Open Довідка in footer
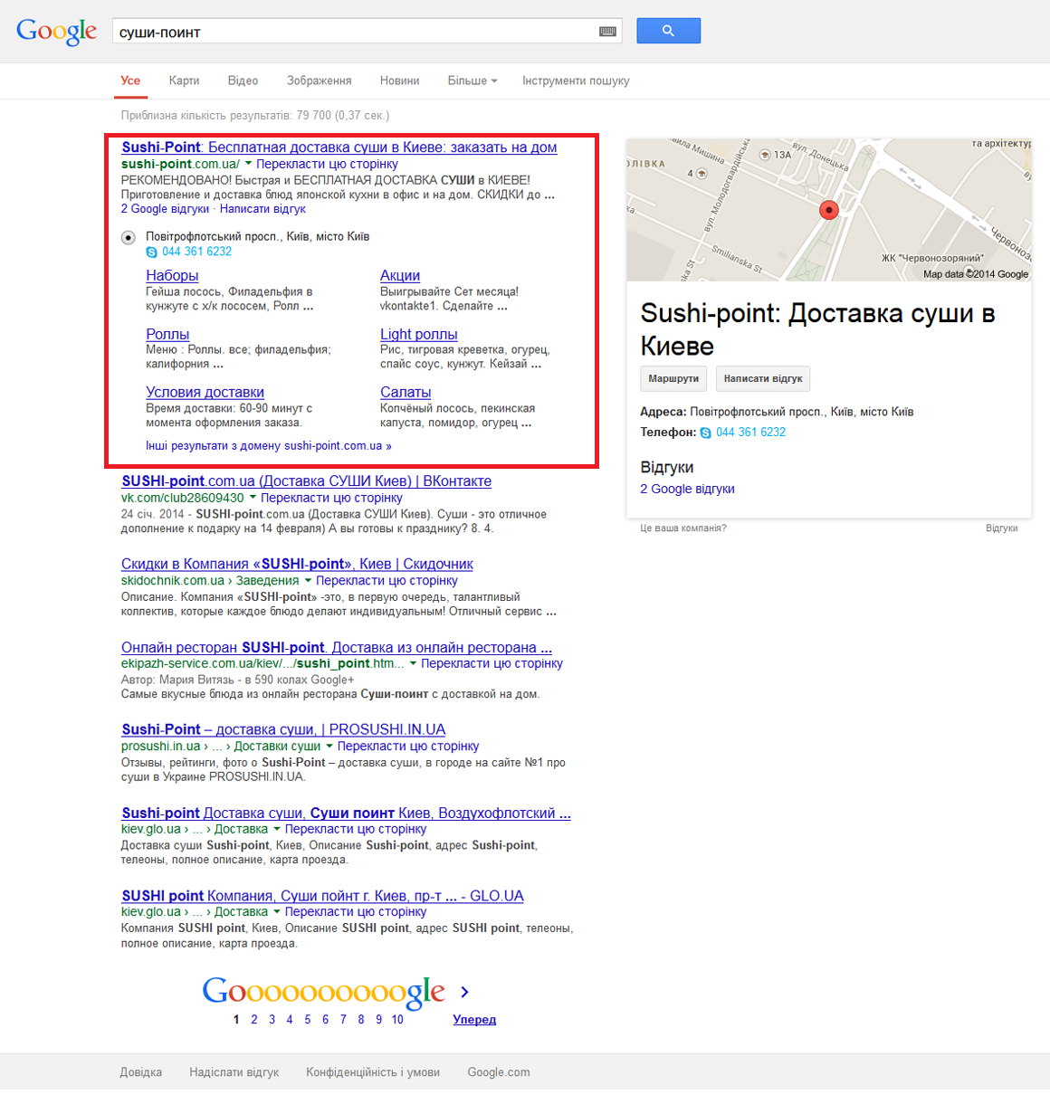This screenshot has height=1104, width=1050. click(141, 1072)
